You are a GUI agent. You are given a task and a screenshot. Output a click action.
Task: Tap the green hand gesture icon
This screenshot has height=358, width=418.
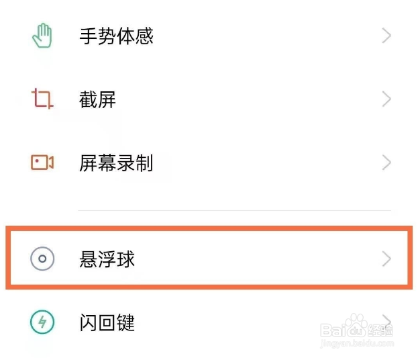pyautogui.click(x=42, y=36)
